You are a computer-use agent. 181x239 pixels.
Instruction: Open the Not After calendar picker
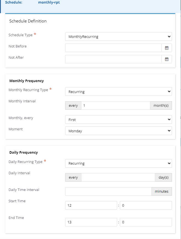(167, 59)
